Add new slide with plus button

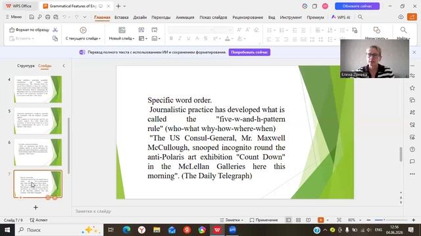[x=36, y=207]
